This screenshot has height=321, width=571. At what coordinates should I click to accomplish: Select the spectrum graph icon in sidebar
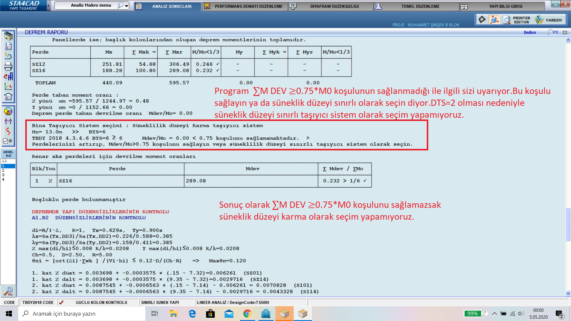click(8, 86)
